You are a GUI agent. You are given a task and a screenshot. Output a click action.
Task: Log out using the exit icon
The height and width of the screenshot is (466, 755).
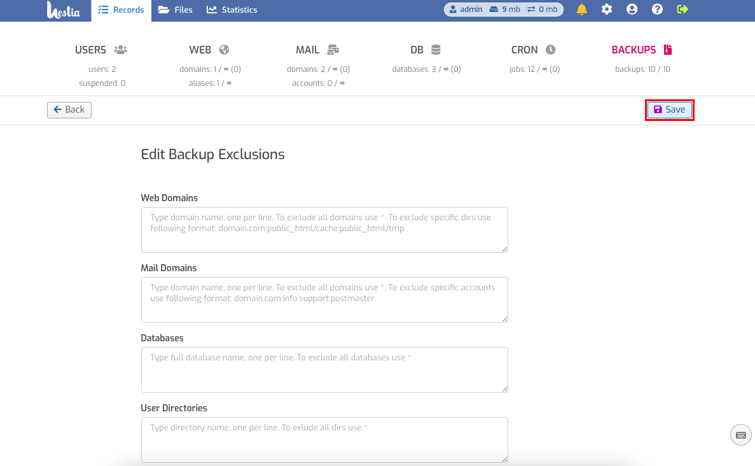tap(682, 9)
